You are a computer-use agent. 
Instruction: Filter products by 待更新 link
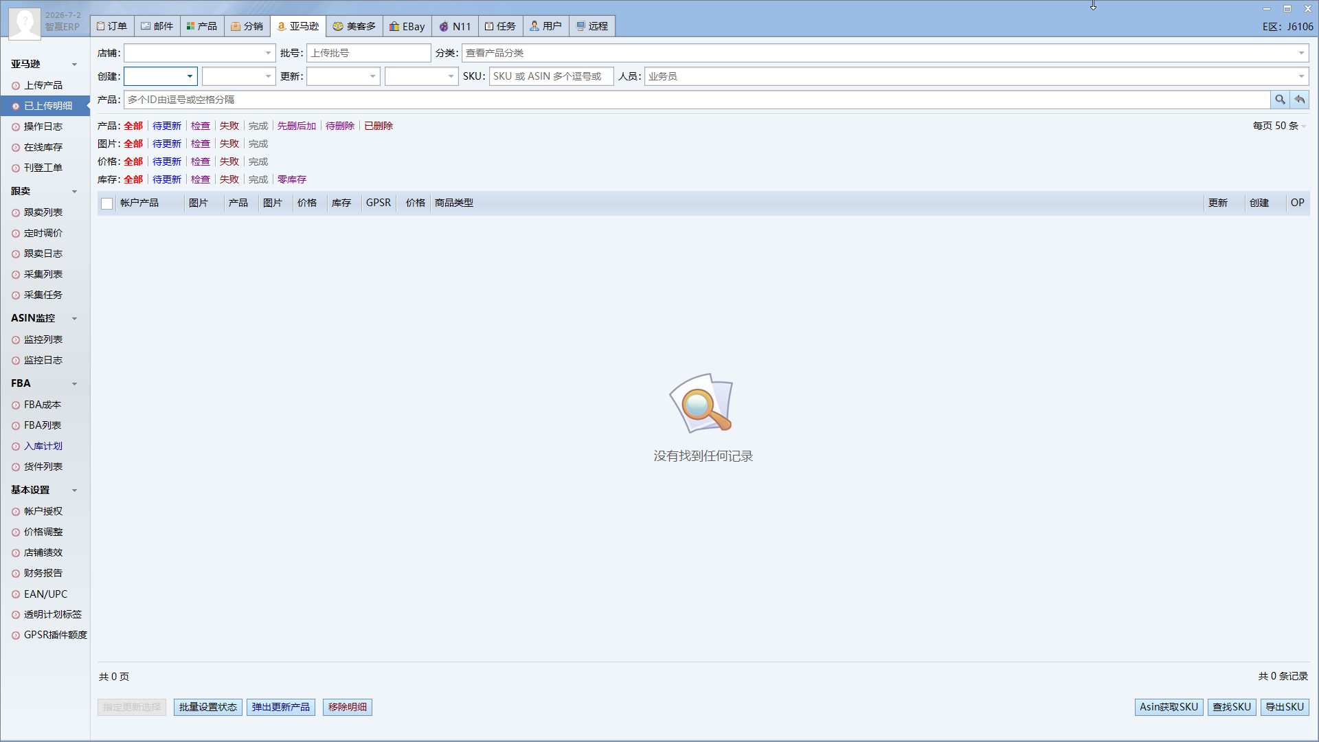pos(167,126)
